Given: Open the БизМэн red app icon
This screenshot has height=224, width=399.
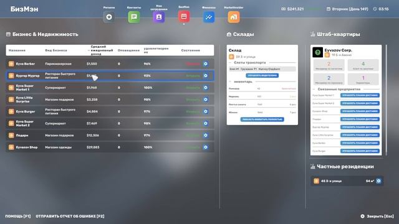Looking at the screenshot, I should coord(184,17).
